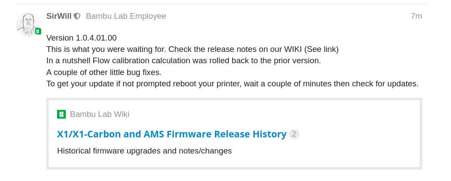Click the moderator shield icon beside SirWill
Image resolution: width=451 pixels, height=181 pixels.
77,16
